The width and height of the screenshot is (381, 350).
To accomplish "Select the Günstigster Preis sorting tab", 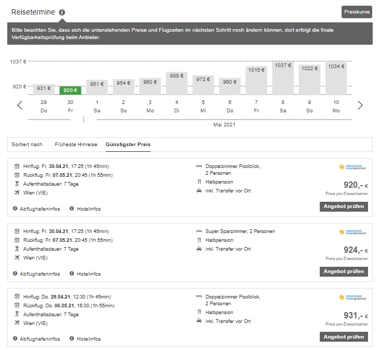I will pyautogui.click(x=128, y=144).
